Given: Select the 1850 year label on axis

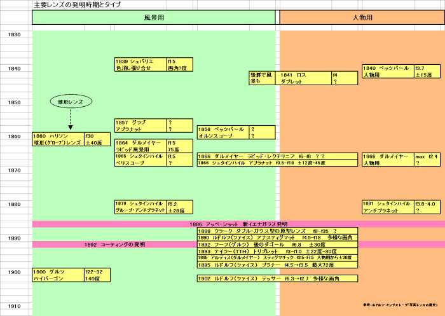Looking at the screenshot, I should [x=14, y=102].
